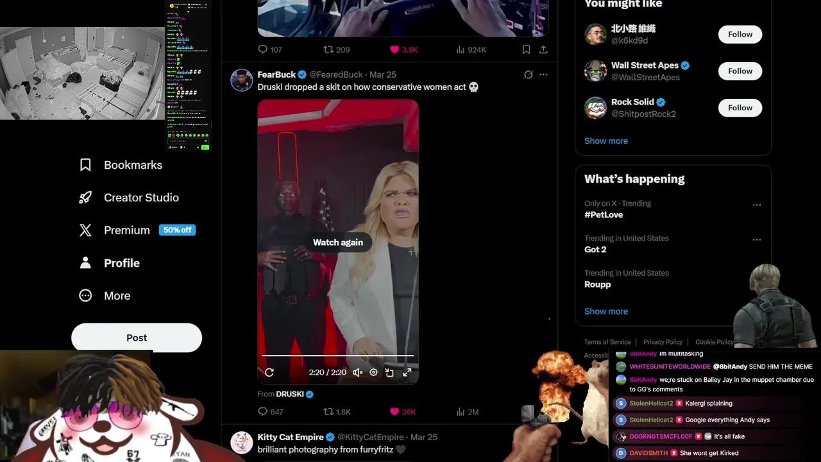
Task: Open options for Got 2 trend
Action: coord(757,240)
